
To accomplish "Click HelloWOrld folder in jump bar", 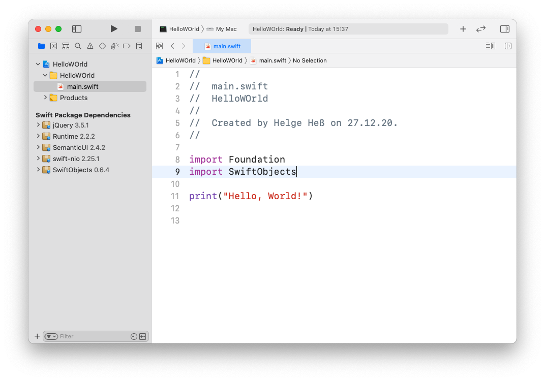I will tap(223, 60).
